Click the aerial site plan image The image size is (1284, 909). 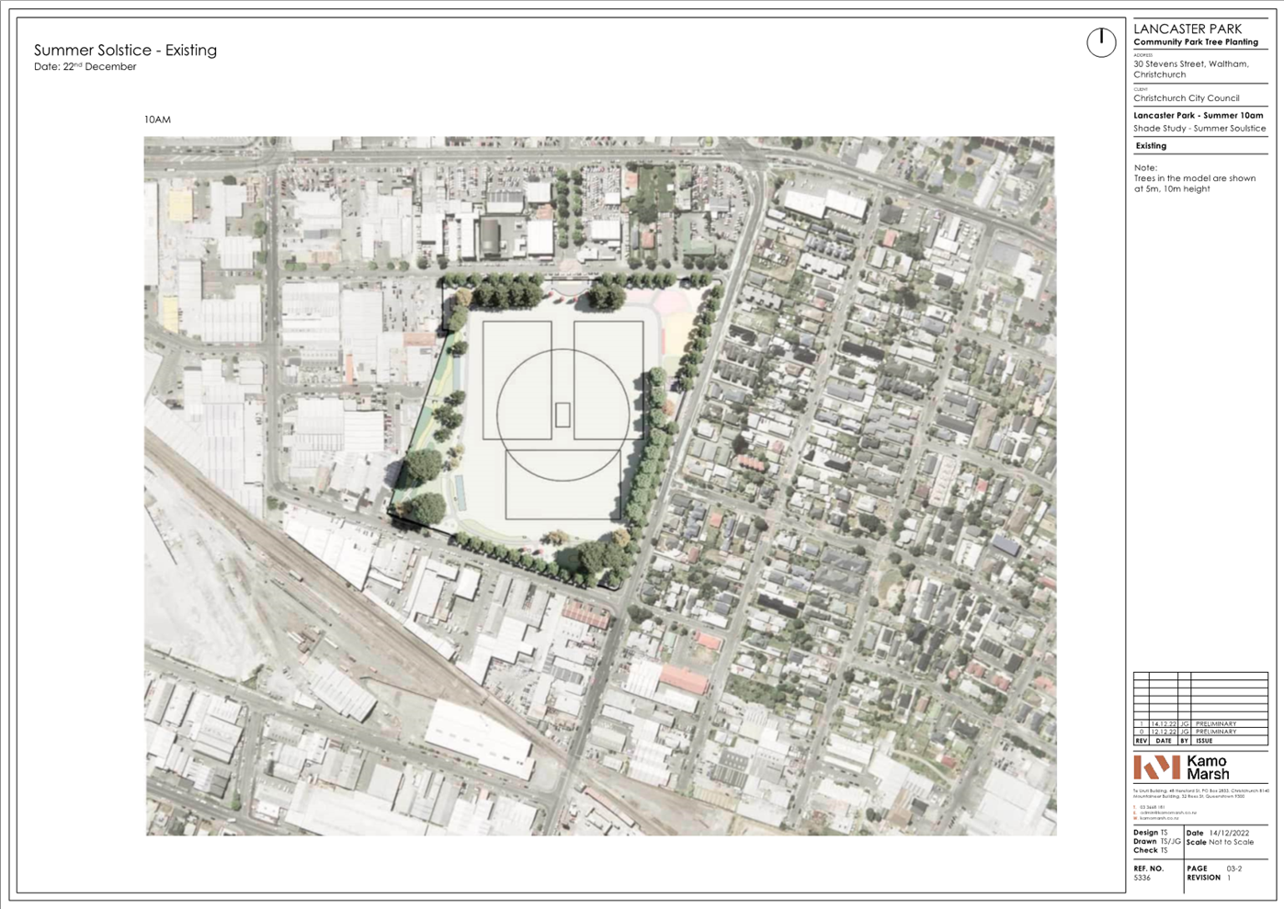600,486
